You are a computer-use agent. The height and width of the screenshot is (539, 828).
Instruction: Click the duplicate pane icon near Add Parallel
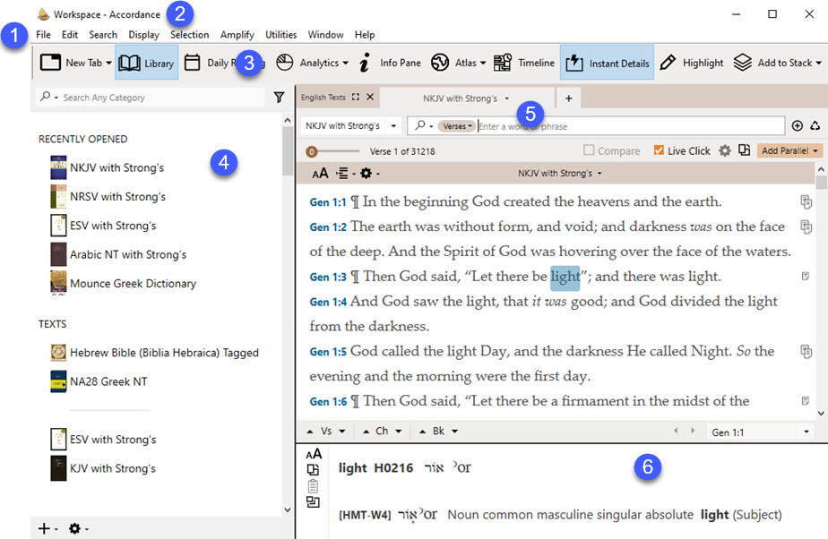(744, 150)
